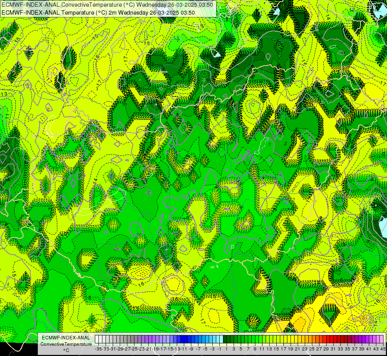
Task: Click the ConvectiveTemperature title line at top
Action: [x=108, y=5]
